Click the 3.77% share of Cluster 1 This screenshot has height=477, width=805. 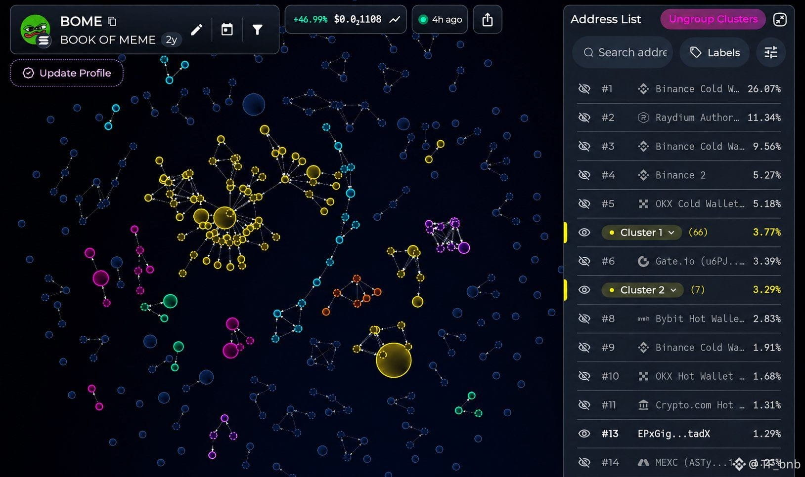point(766,232)
